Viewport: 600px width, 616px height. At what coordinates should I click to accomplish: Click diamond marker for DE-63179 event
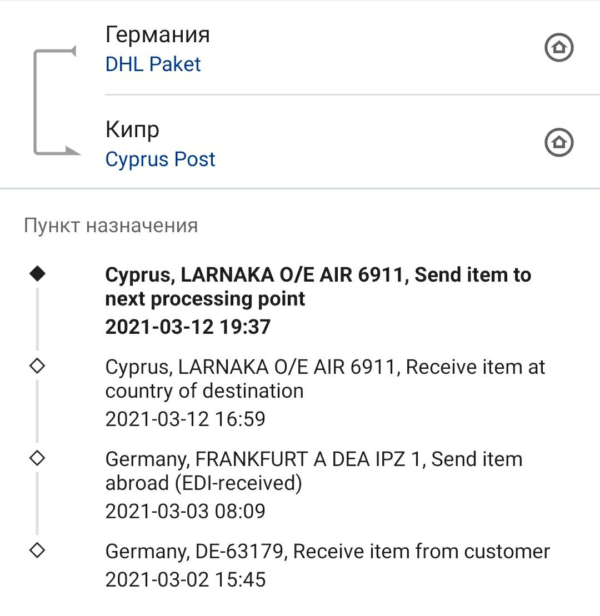pos(38,550)
